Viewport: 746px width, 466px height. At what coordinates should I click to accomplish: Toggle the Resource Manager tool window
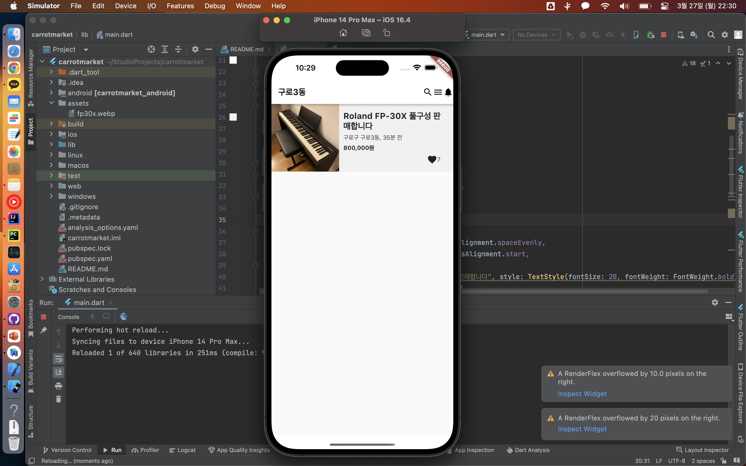click(31, 78)
